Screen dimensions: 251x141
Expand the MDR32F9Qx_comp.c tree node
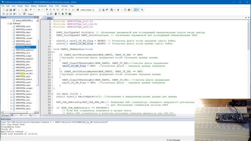coord(11,103)
